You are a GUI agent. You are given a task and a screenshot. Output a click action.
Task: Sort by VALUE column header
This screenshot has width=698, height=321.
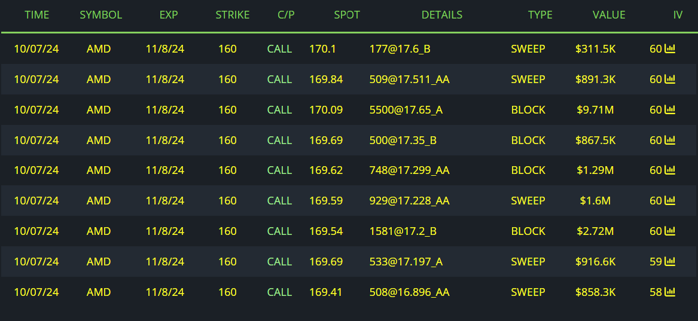click(609, 15)
